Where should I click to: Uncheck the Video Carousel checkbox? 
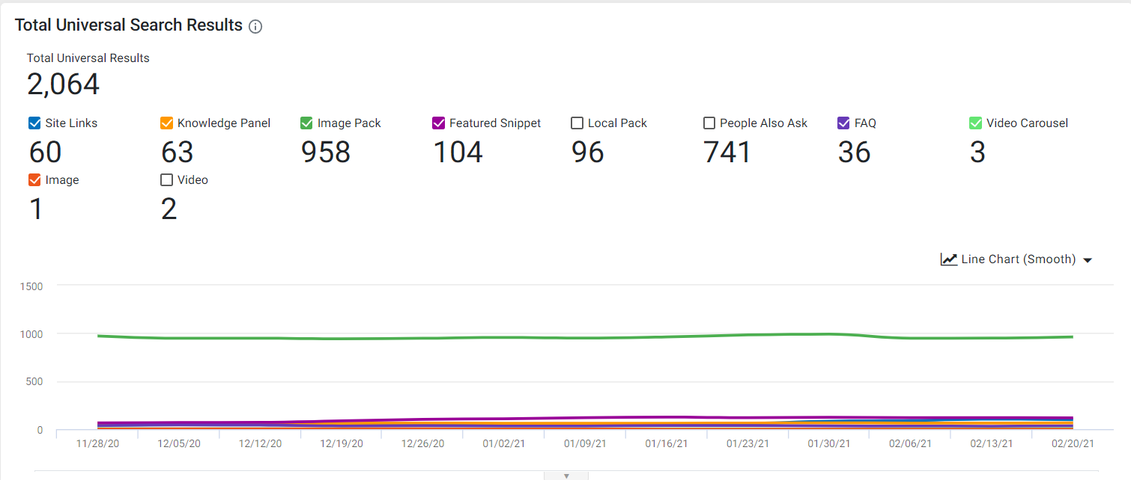(x=975, y=123)
